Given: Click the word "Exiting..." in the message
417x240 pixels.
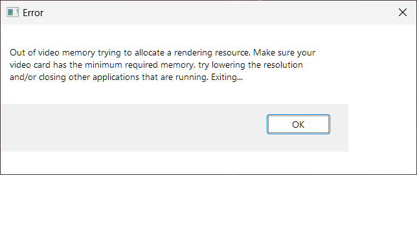Looking at the screenshot, I should click(x=227, y=77).
